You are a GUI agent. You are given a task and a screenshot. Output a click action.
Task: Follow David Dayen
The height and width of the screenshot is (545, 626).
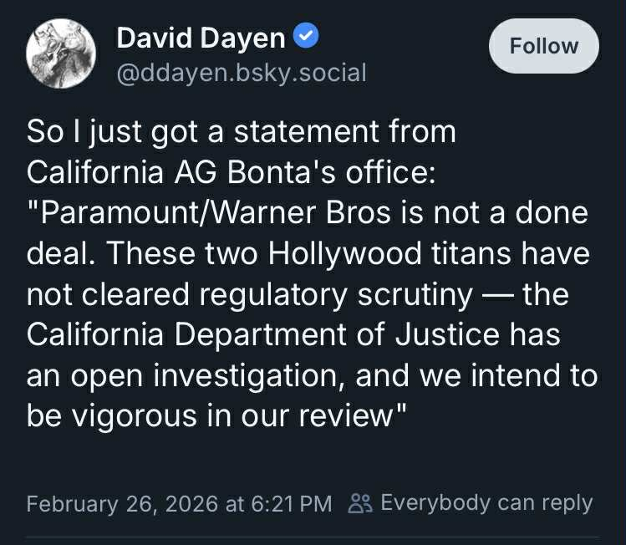click(544, 46)
